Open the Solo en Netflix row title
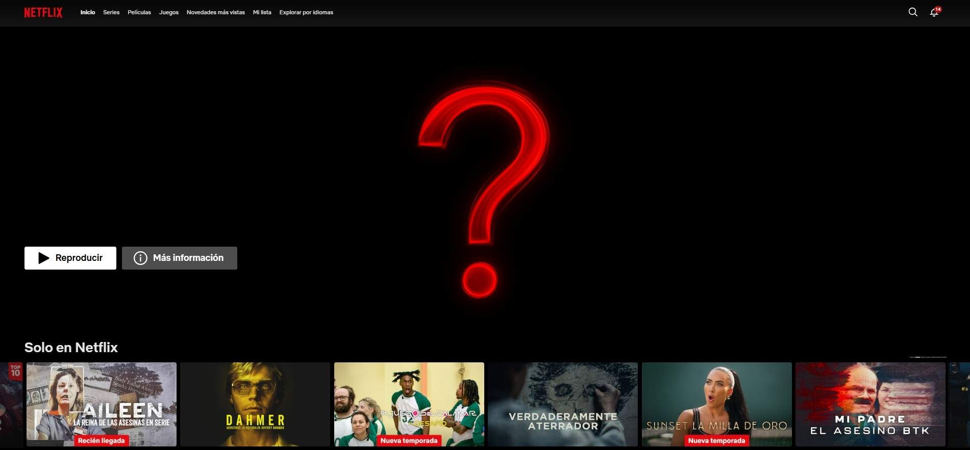This screenshot has height=450, width=970. (x=71, y=348)
